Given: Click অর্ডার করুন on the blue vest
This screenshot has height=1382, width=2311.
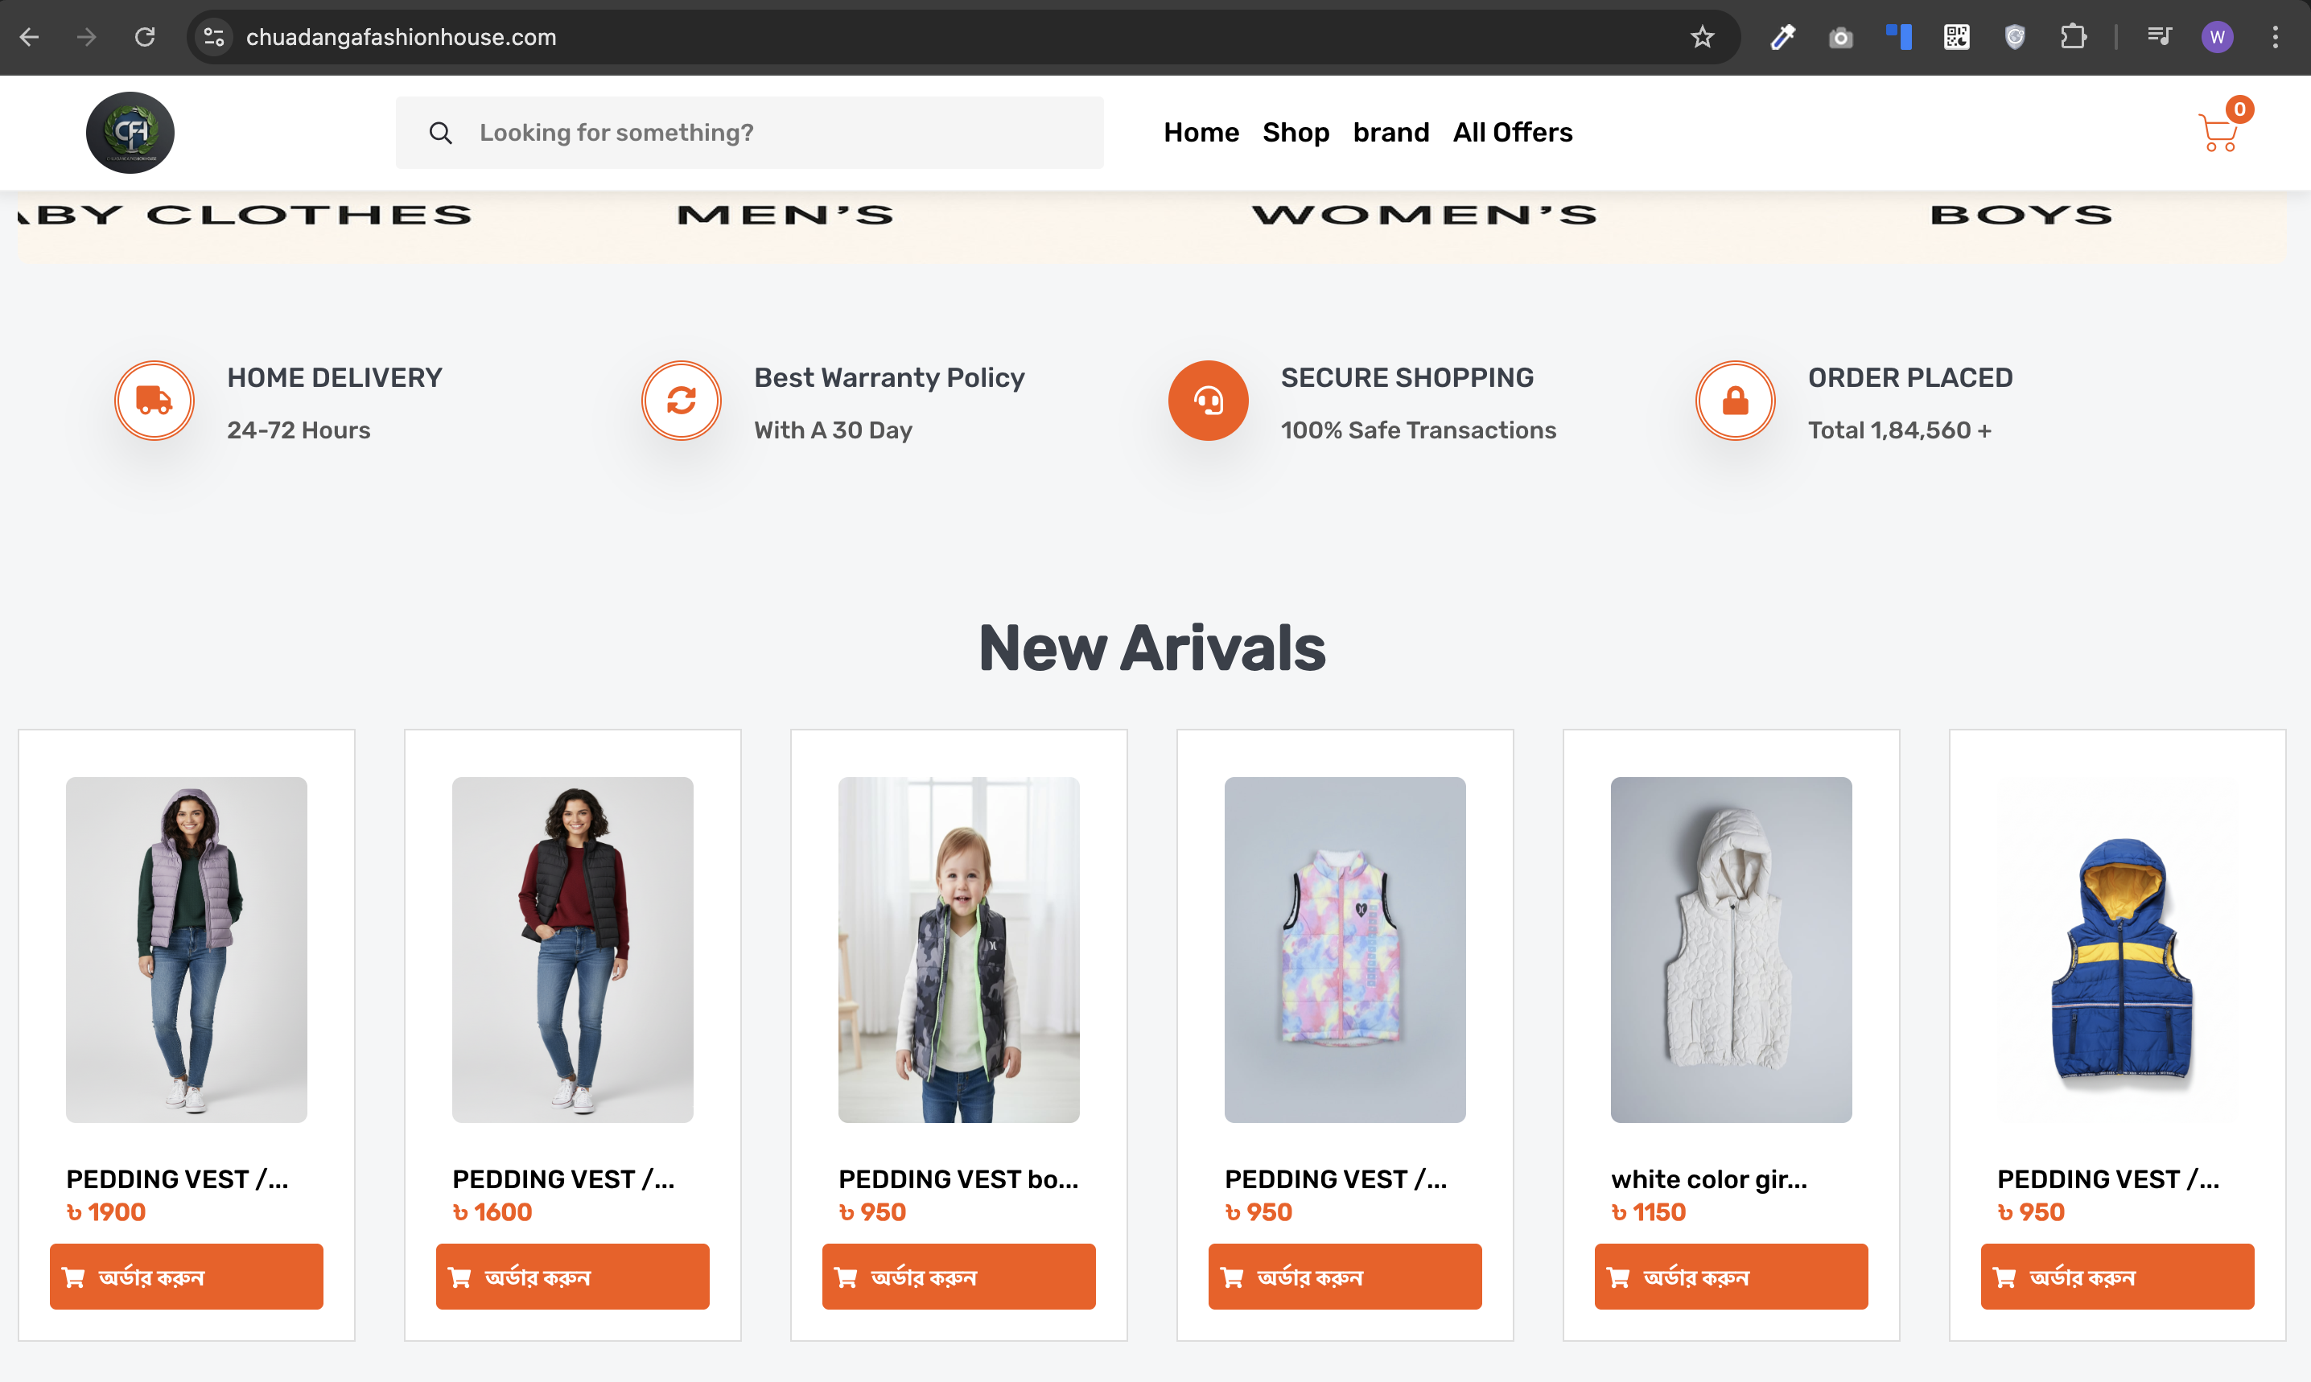Looking at the screenshot, I should point(2117,1276).
